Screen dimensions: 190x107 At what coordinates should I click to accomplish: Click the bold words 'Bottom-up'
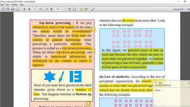click(x=84, y=94)
